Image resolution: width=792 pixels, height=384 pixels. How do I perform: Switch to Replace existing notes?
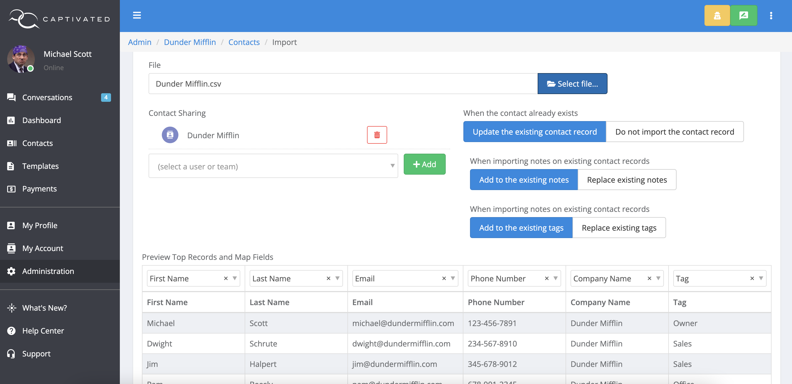click(627, 180)
